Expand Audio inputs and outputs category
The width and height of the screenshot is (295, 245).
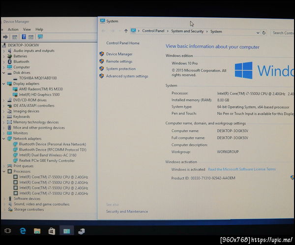[4, 51]
